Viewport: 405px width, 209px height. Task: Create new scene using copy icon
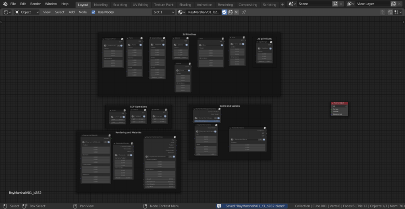[x=335, y=4]
